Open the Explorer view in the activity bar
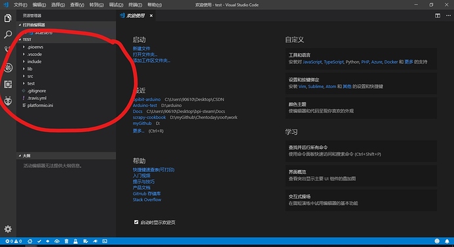The height and width of the screenshot is (247, 454). click(x=8, y=18)
